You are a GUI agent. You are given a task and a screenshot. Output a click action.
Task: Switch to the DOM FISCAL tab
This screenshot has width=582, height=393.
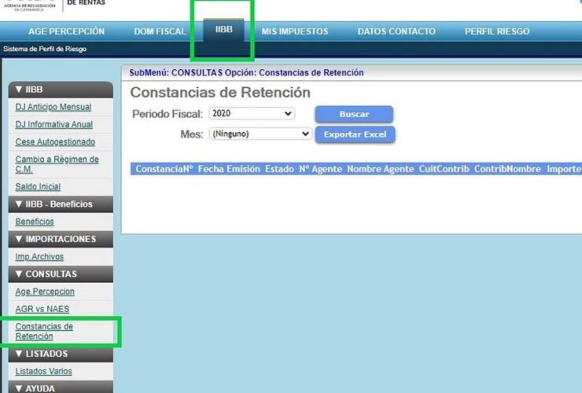coord(160,31)
